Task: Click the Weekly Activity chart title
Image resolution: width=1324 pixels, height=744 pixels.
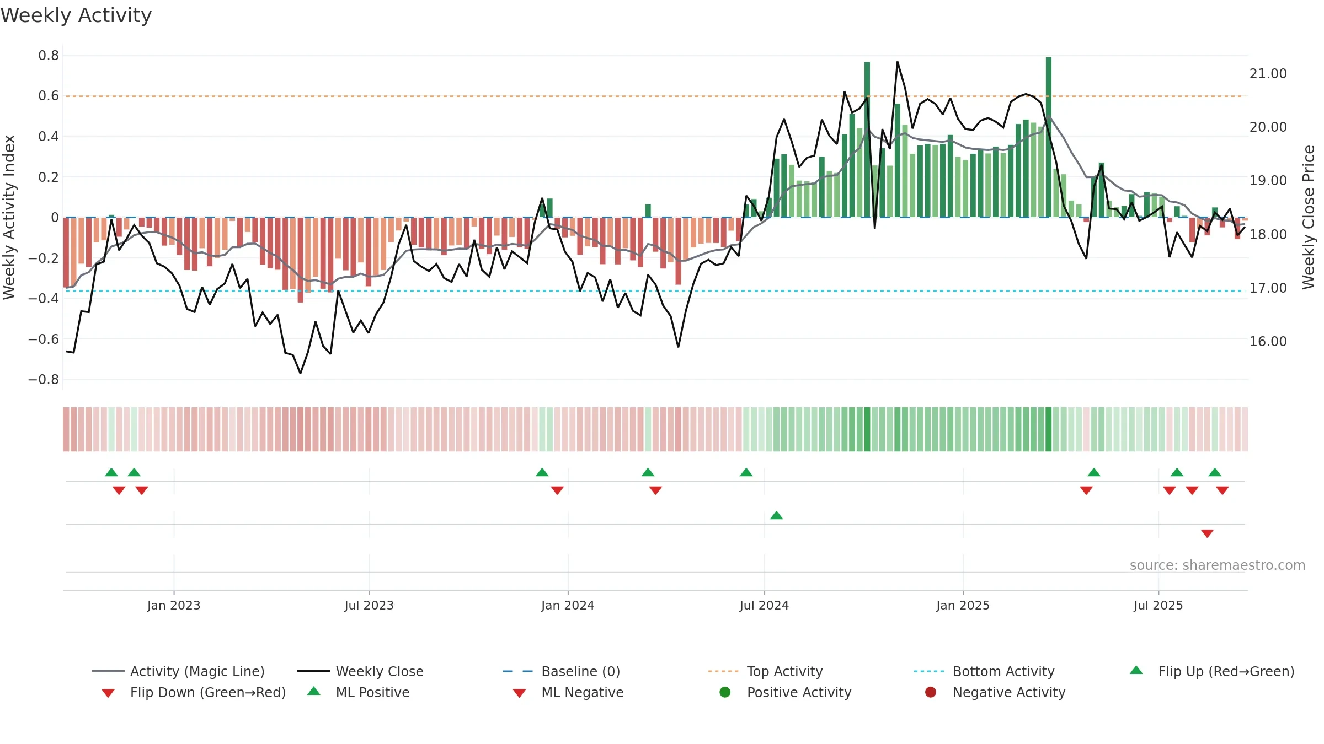Action: (76, 15)
